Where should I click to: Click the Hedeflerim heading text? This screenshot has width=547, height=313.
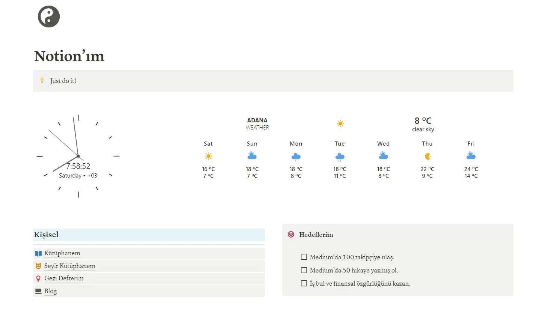coord(316,235)
